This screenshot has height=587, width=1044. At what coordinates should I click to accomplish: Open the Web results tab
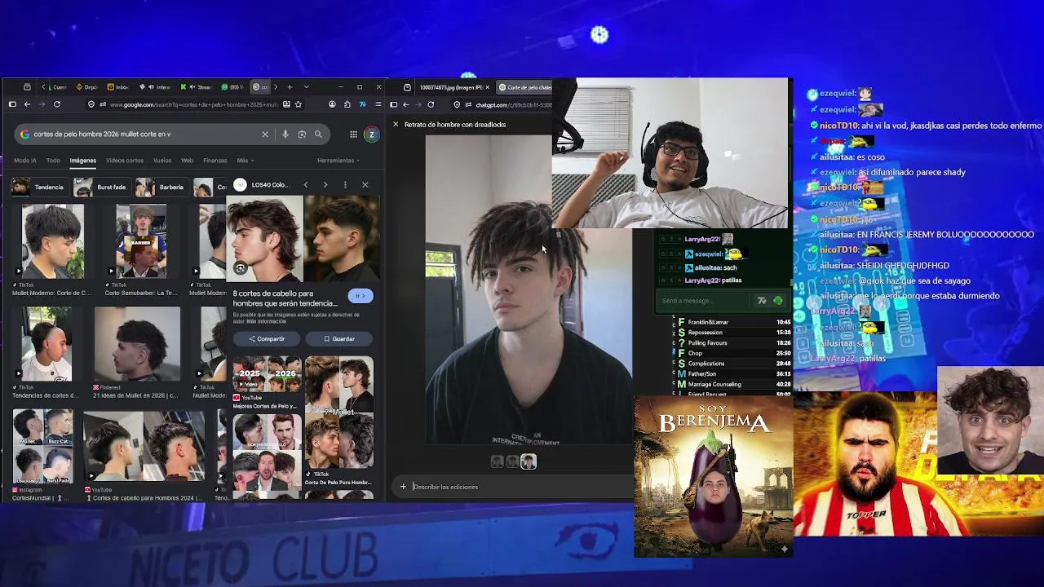pos(187,161)
